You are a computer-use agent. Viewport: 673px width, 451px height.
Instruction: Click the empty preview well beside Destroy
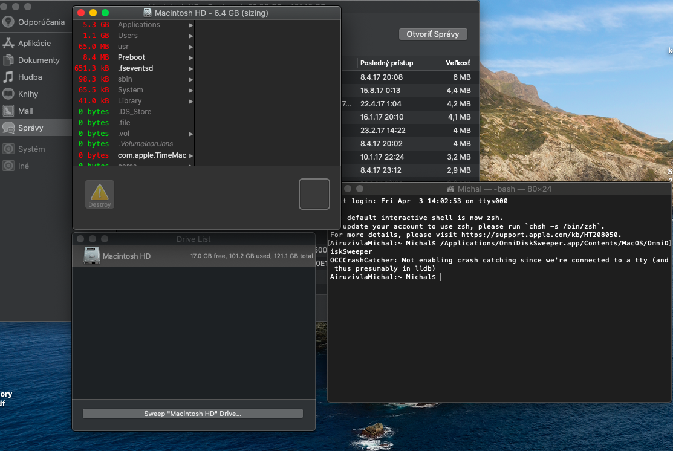click(x=314, y=194)
